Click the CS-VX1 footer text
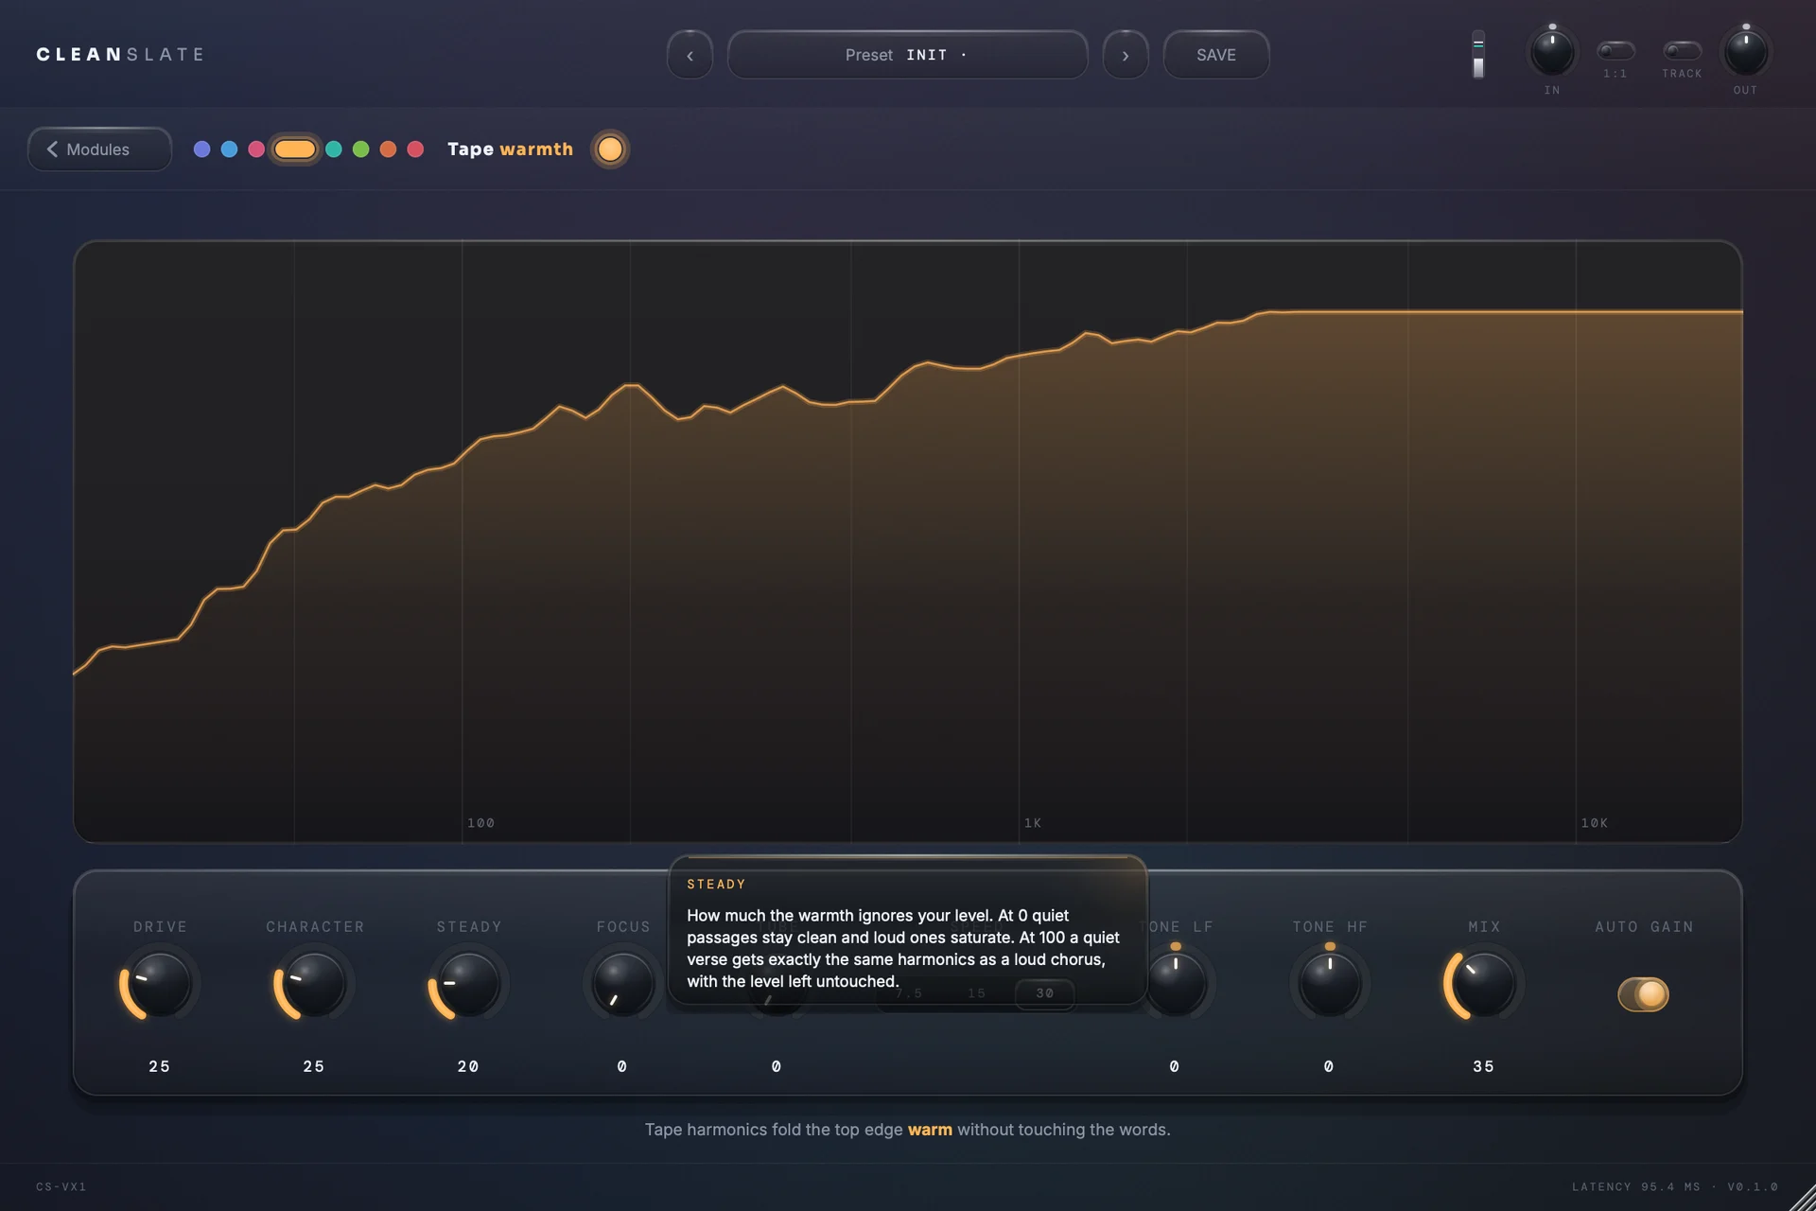This screenshot has height=1211, width=1816. (x=61, y=1187)
